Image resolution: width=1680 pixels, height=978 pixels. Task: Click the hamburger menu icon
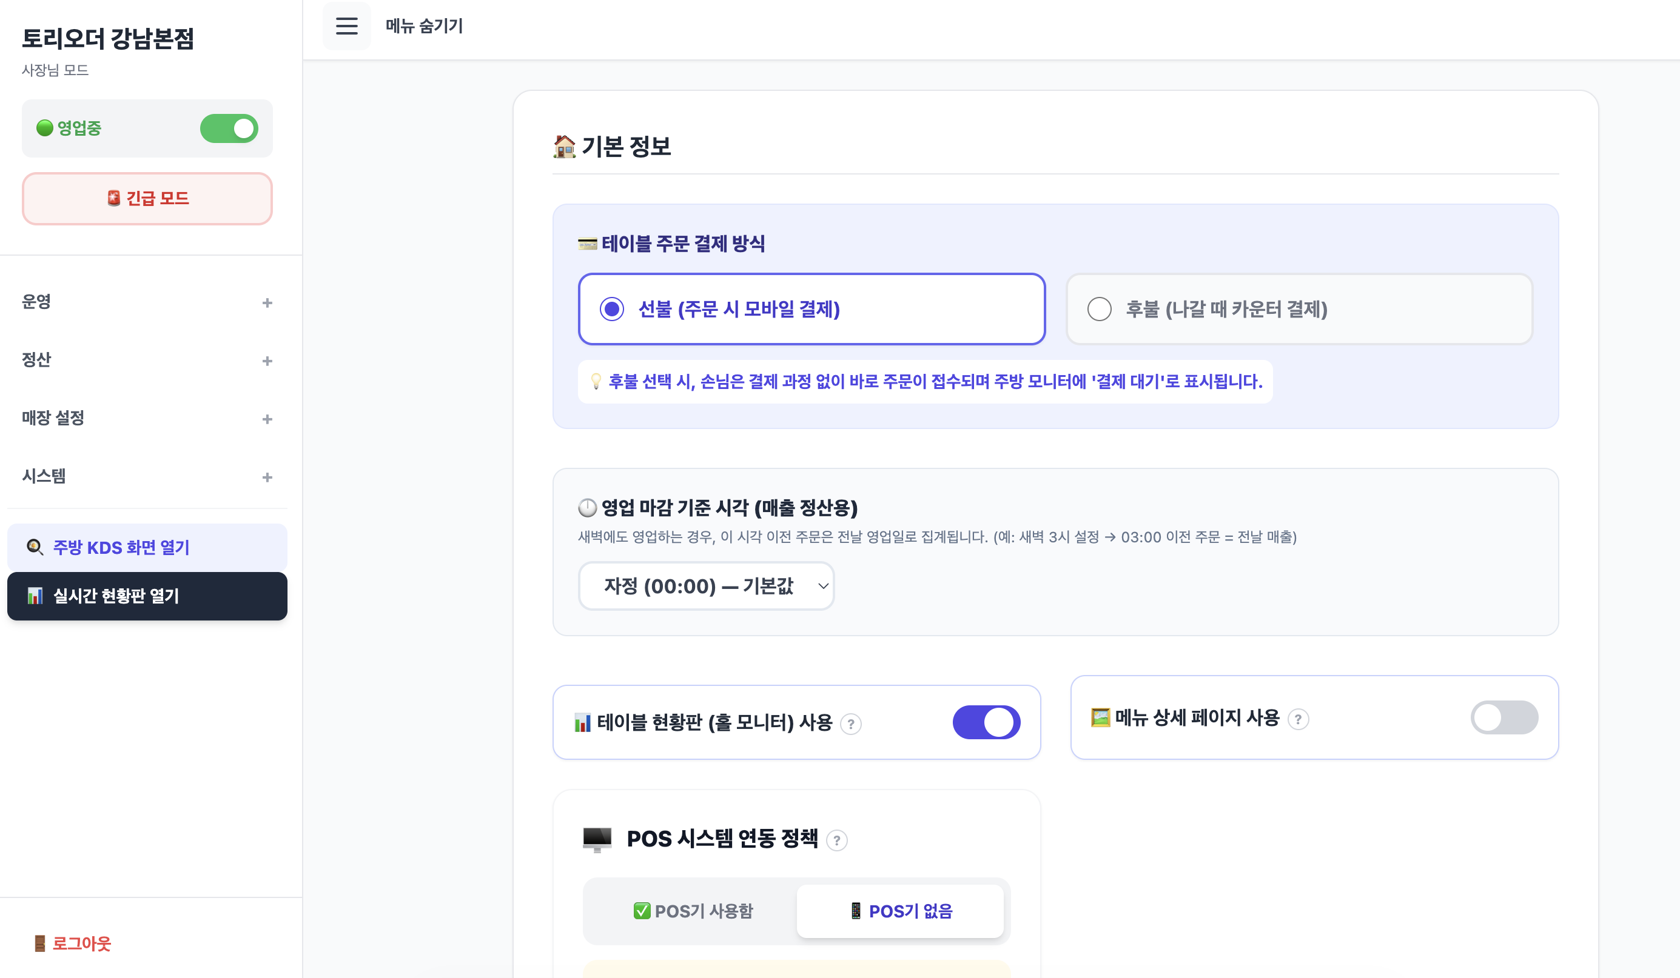(x=347, y=26)
